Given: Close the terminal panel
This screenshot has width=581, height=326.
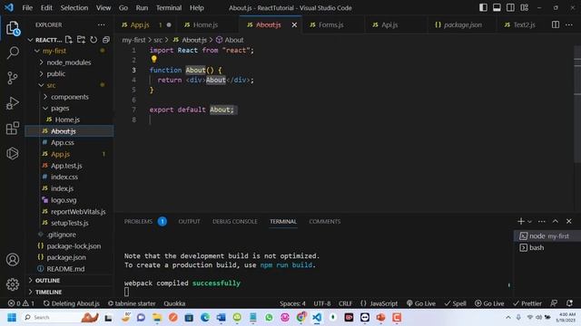Looking at the screenshot, I should (569, 221).
